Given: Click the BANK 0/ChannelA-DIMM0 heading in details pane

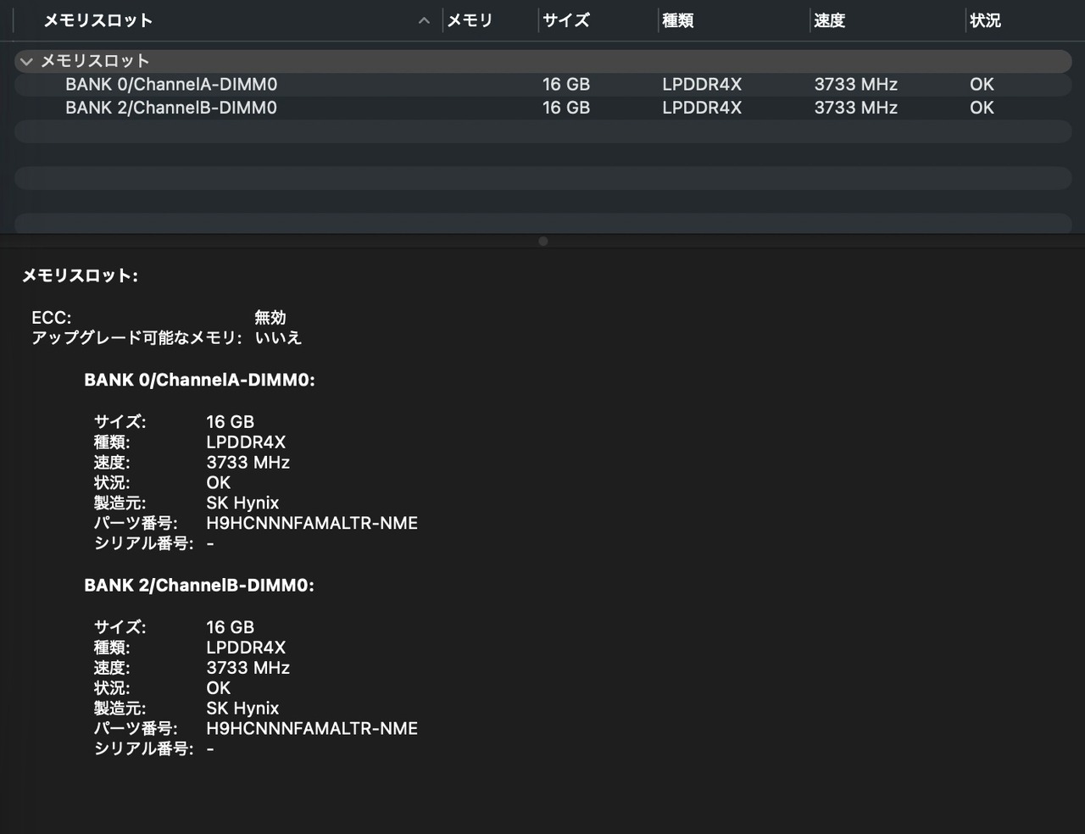Looking at the screenshot, I should click(199, 381).
